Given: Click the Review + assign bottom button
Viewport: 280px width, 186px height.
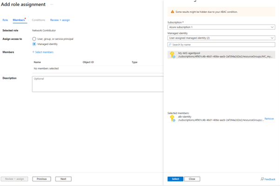Looking at the screenshot, I should tap(14, 179).
